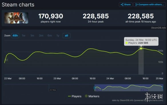Screen dimensions: 167x105
Task: Click the 22 Mar axis label
Action: pos(8,79)
